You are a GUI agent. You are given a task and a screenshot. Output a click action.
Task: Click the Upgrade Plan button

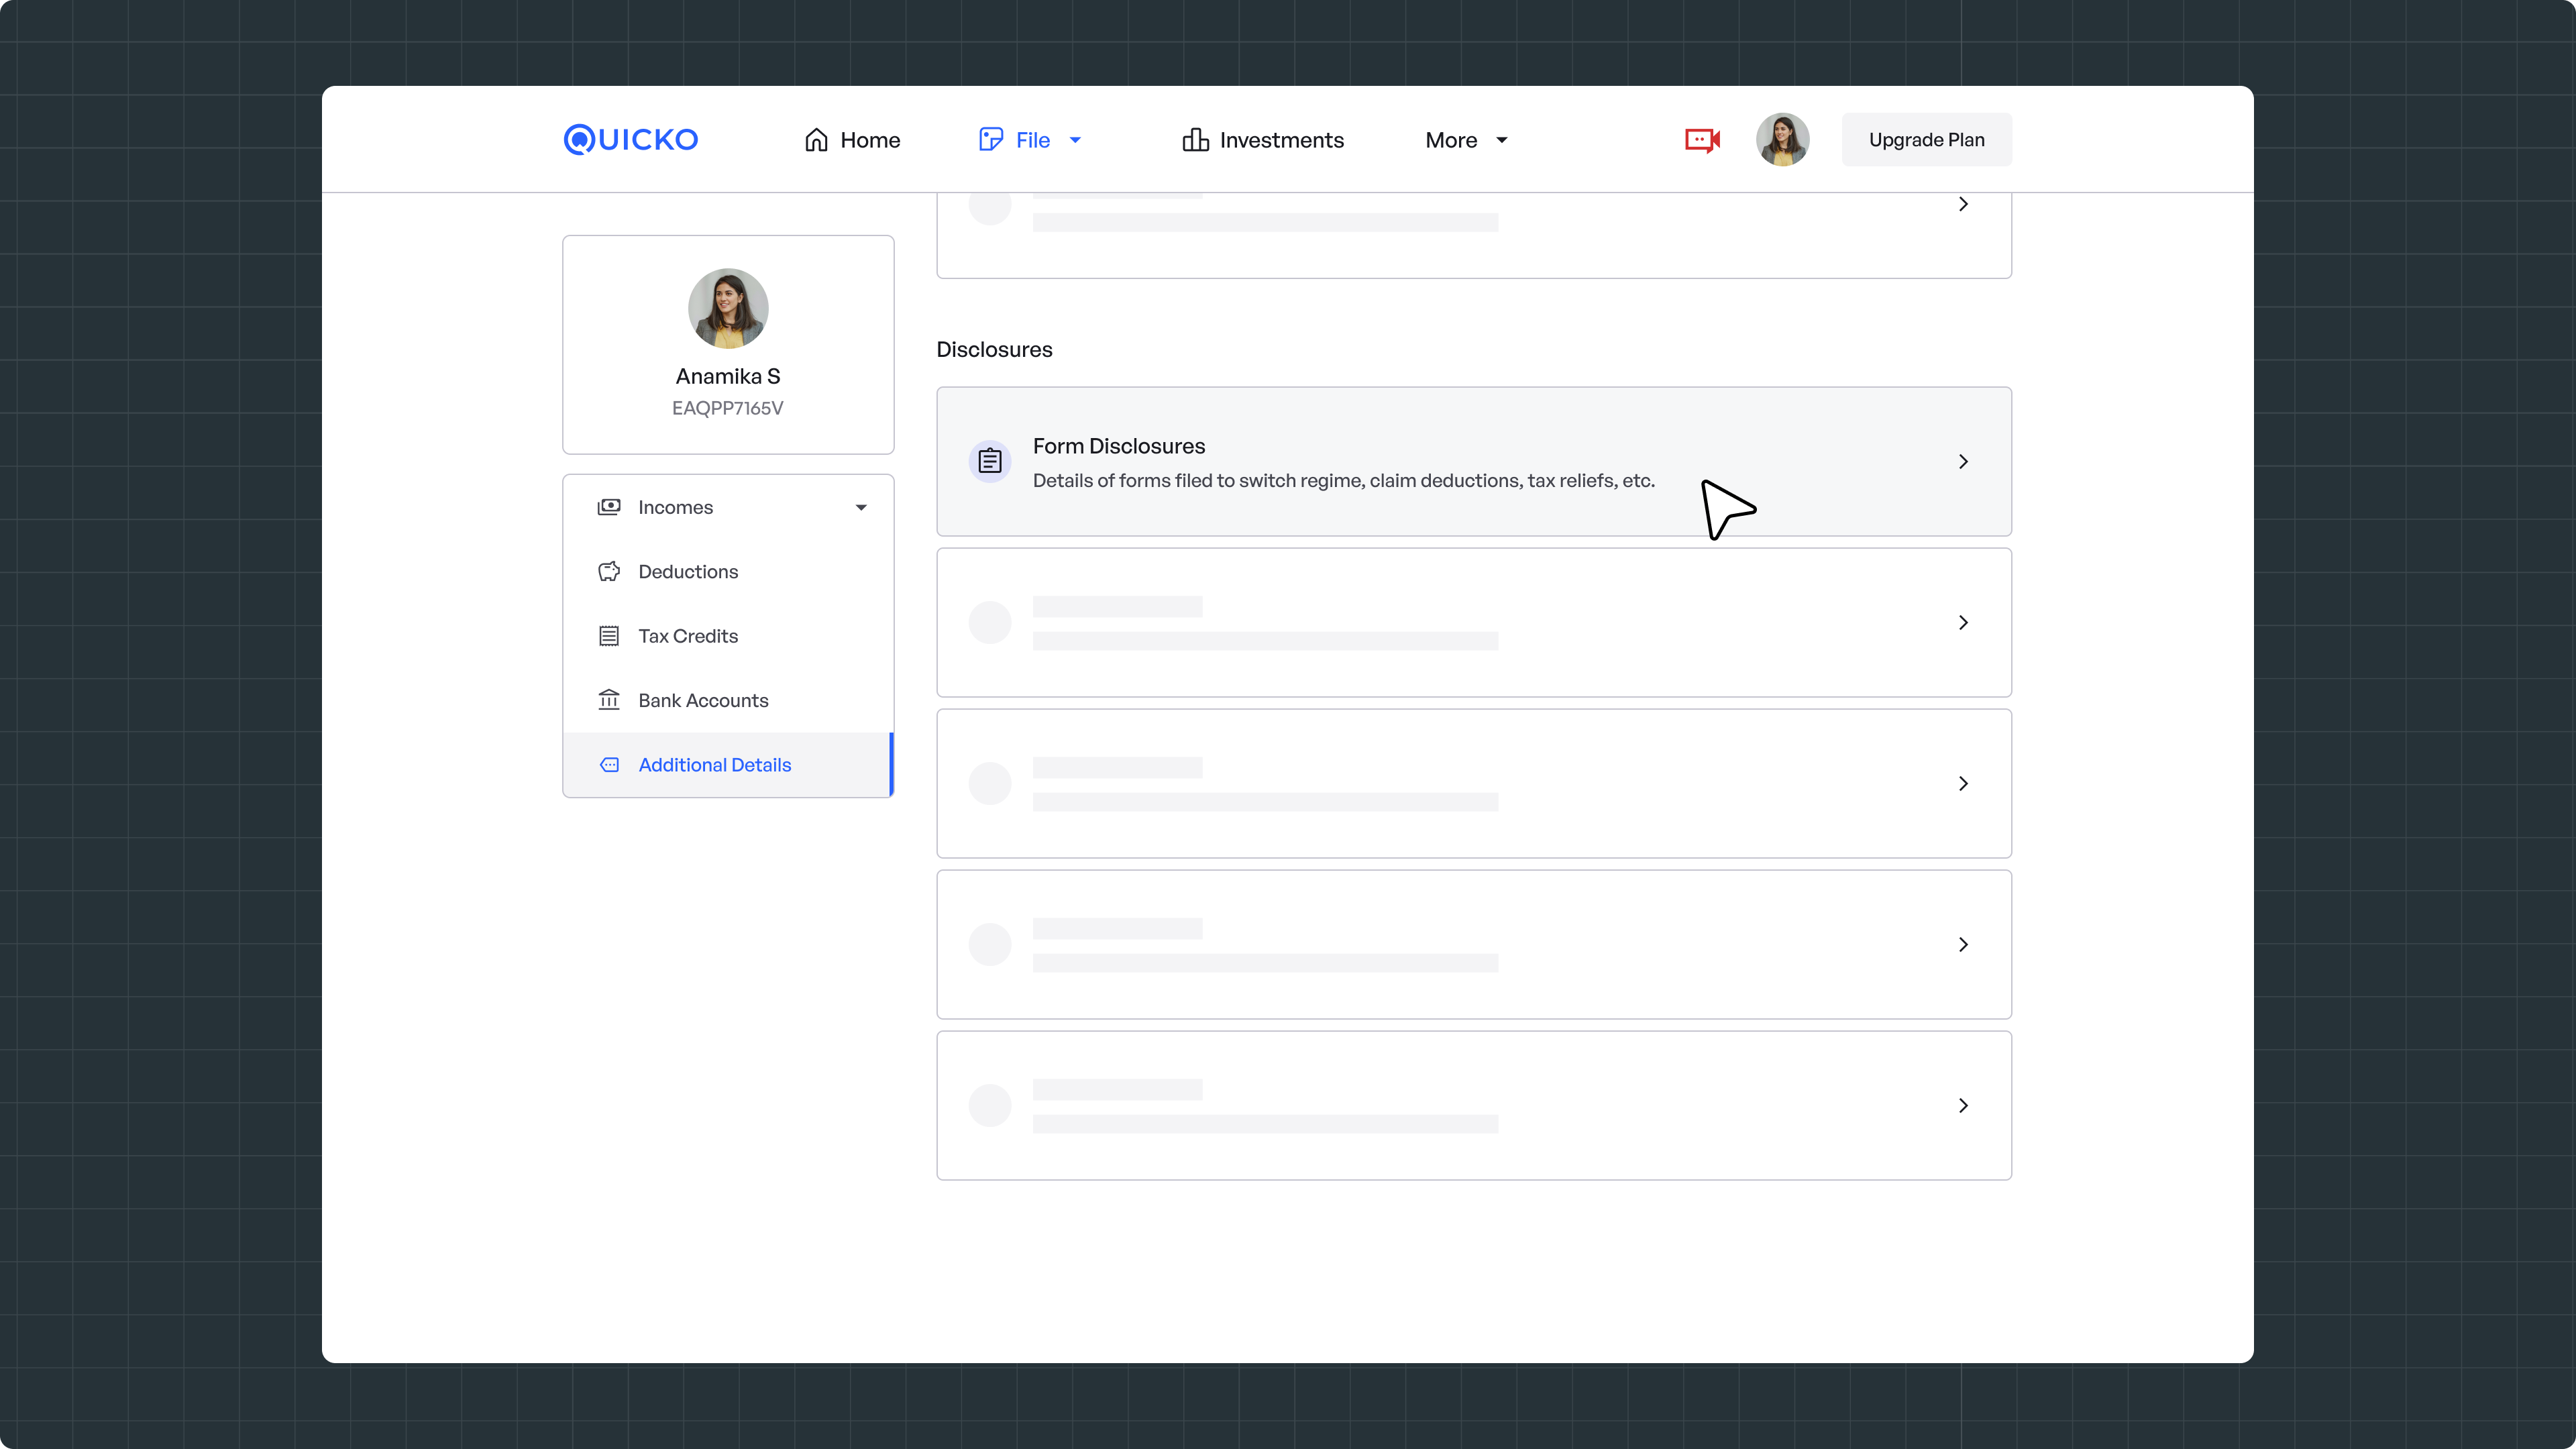pyautogui.click(x=1926, y=140)
